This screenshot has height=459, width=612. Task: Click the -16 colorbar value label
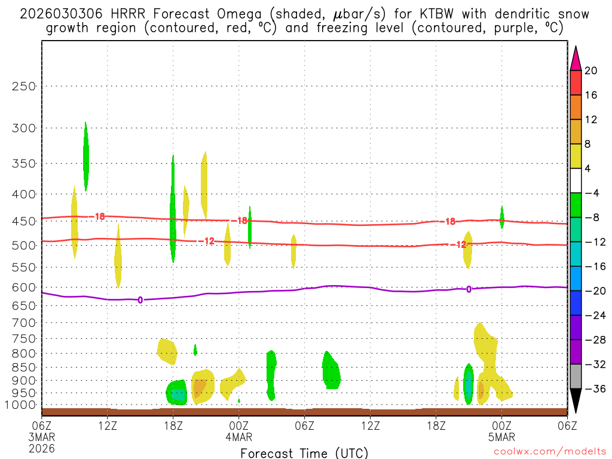coord(595,267)
